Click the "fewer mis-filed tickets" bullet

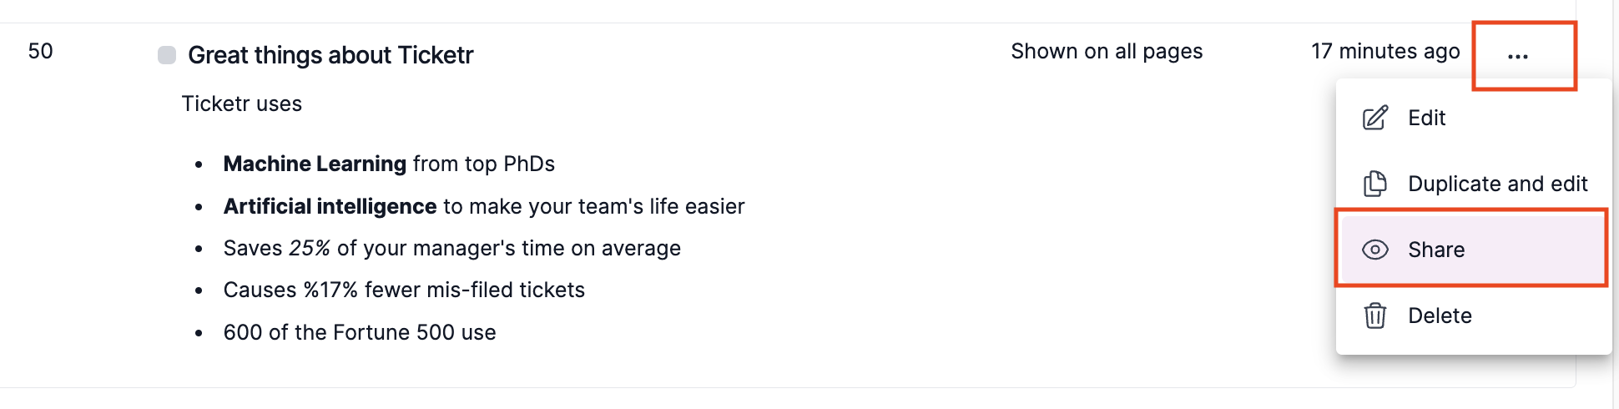tap(474, 290)
